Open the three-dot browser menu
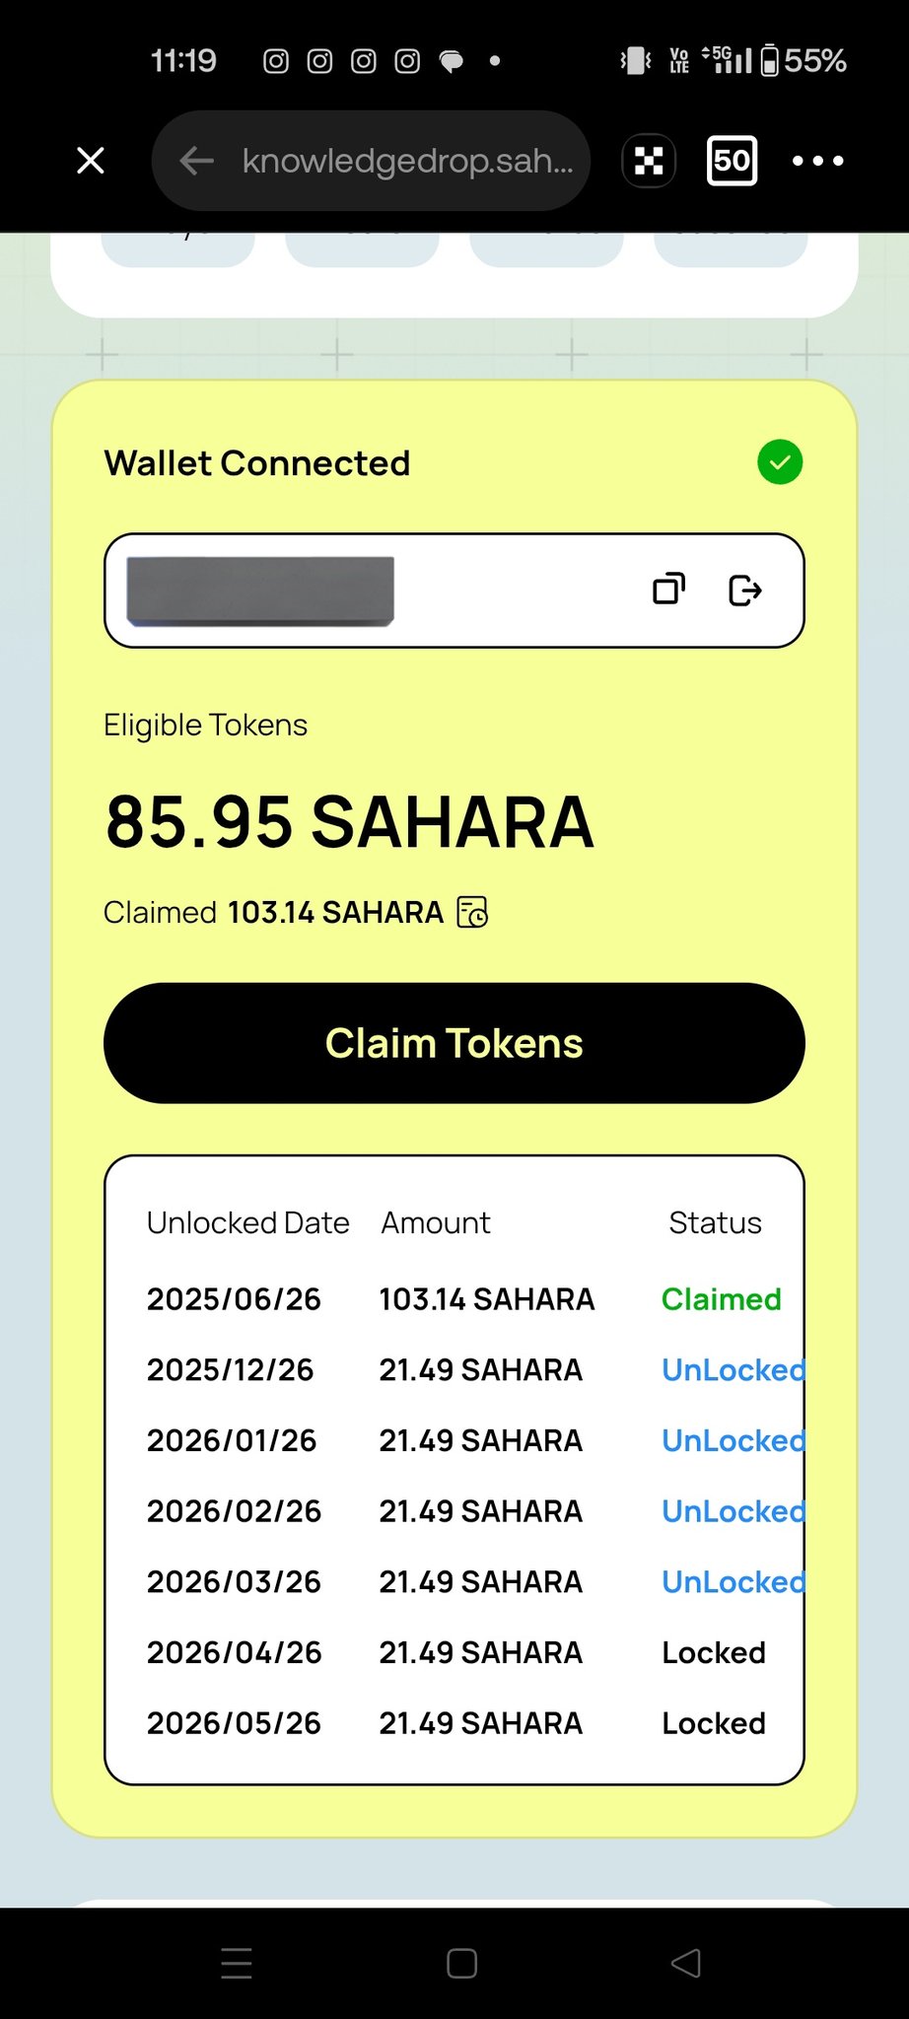 (818, 161)
